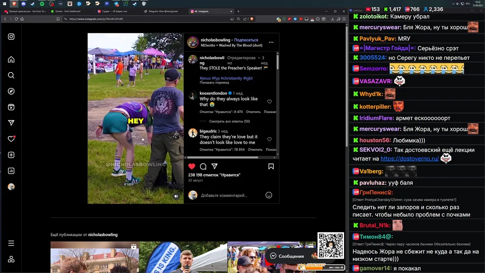This screenshot has width=485, height=273.
Task: Save post with bookmark icon
Action: (x=271, y=166)
